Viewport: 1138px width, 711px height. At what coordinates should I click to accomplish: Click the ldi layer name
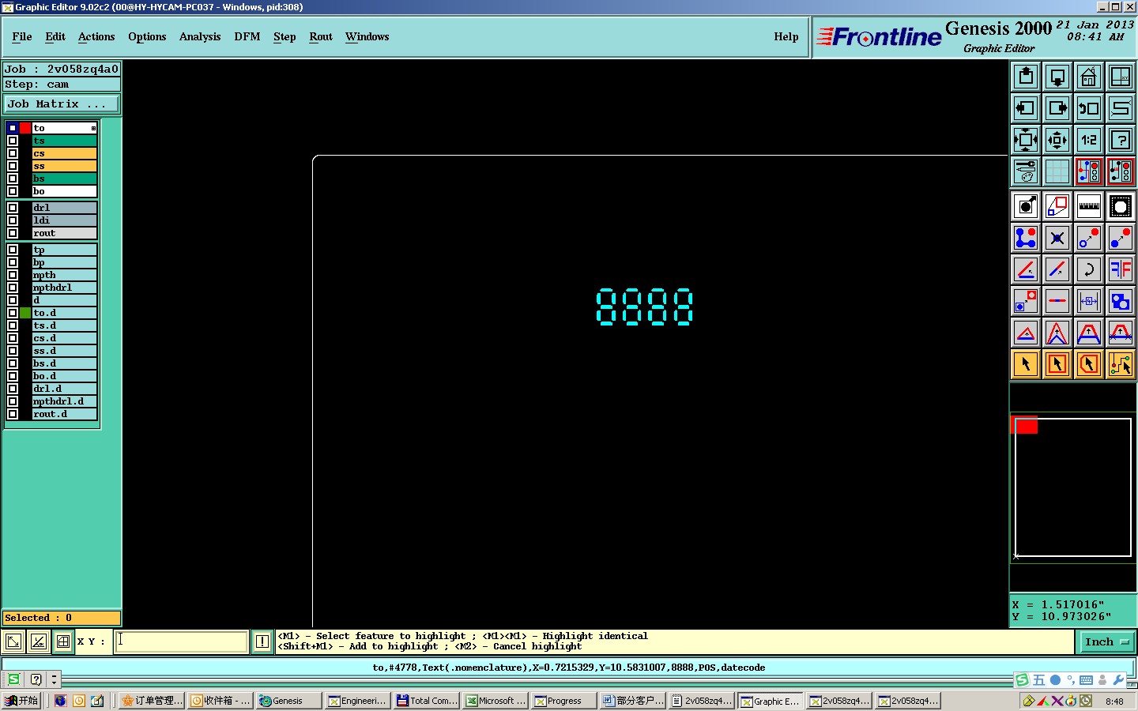click(64, 220)
